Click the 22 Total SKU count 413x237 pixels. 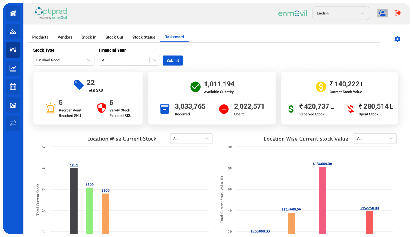tap(91, 83)
